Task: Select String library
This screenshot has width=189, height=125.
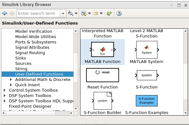Action: [x=21, y=69]
